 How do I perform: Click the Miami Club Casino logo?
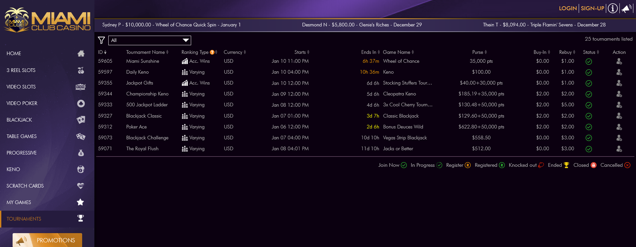(47, 20)
